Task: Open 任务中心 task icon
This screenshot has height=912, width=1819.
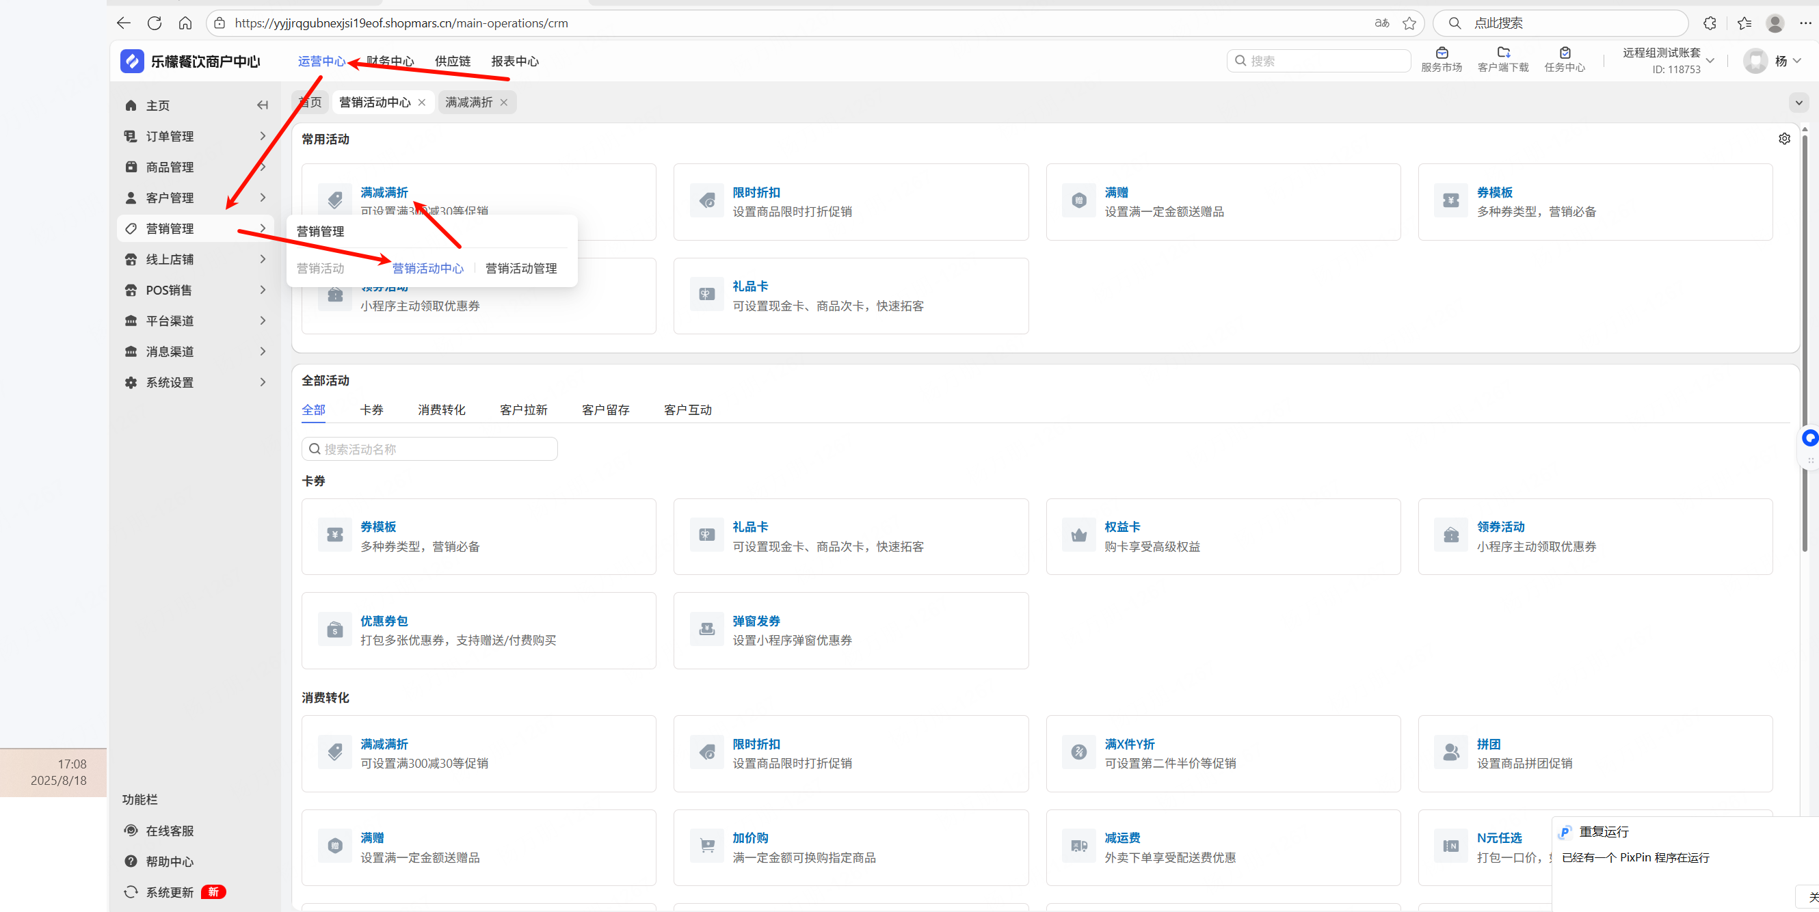Action: pyautogui.click(x=1565, y=53)
